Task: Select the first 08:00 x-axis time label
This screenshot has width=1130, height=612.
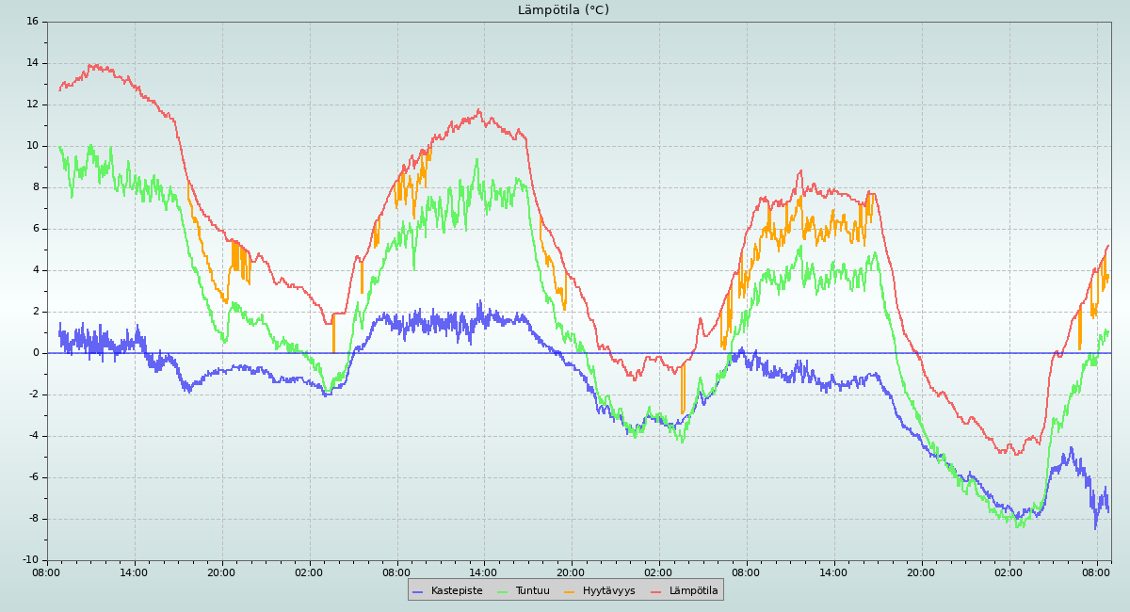Action: pyautogui.click(x=47, y=572)
